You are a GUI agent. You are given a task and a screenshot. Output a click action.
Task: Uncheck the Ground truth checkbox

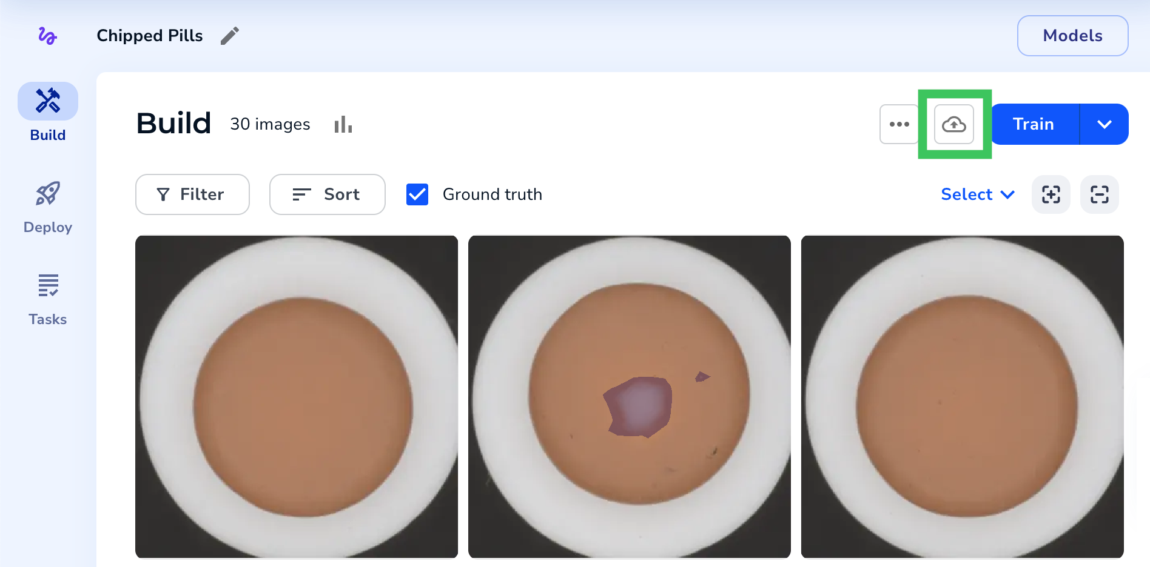coord(417,194)
